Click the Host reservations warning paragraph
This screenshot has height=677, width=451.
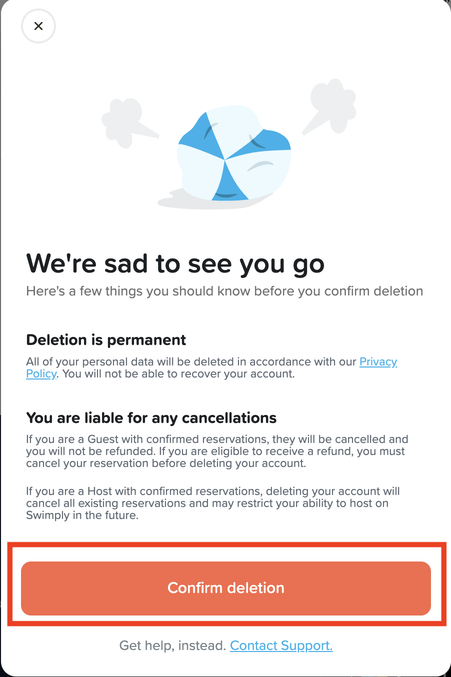click(213, 503)
